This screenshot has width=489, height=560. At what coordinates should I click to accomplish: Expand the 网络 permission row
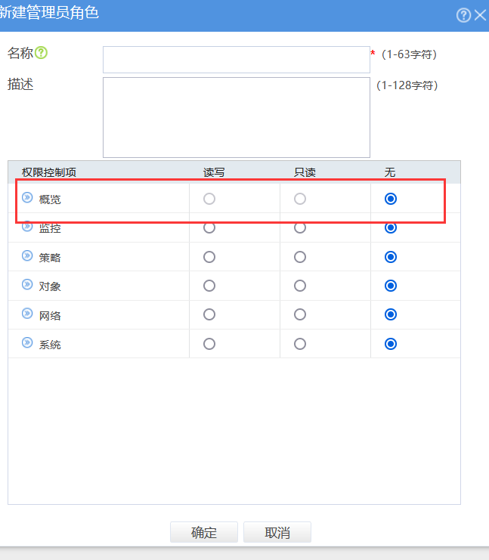point(27,314)
